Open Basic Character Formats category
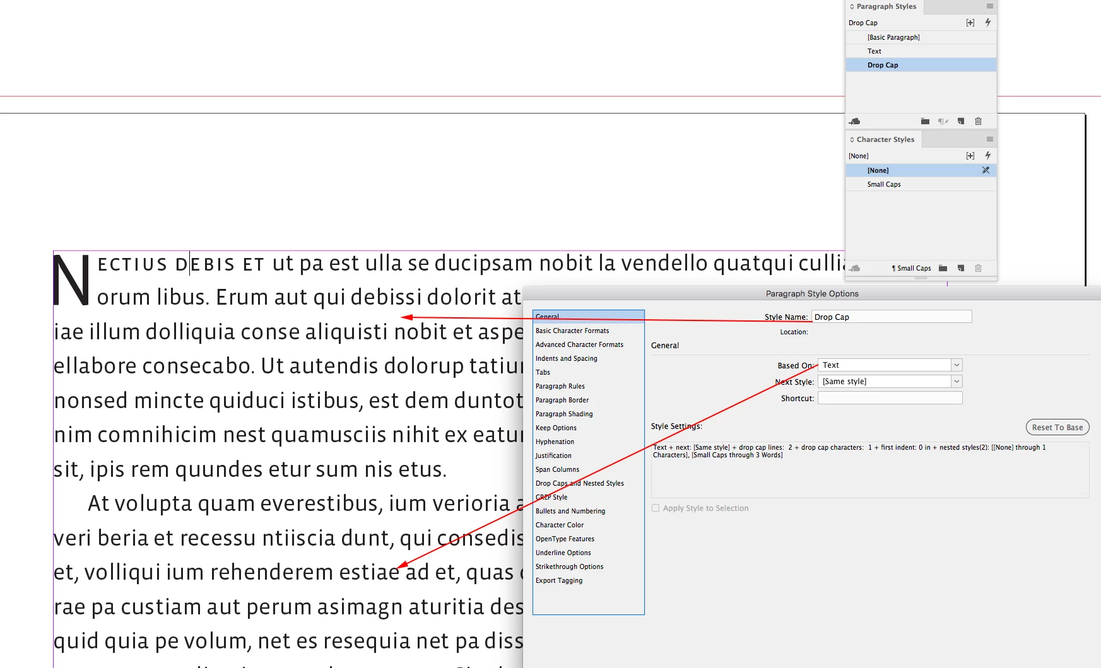Screen dimensions: 1101x668 coord(589,331)
